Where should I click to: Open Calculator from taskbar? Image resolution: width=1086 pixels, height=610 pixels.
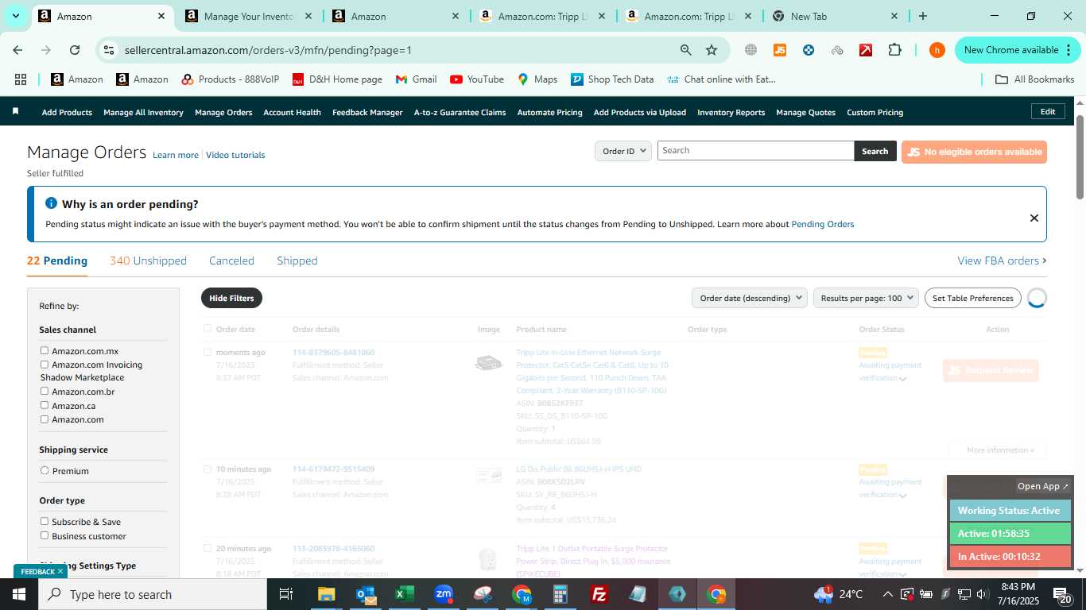coord(560,594)
